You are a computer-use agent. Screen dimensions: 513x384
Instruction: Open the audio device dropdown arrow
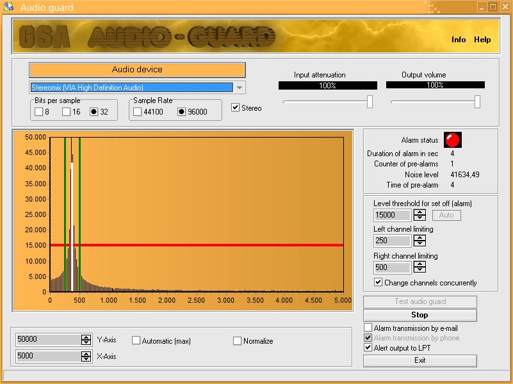(x=240, y=88)
